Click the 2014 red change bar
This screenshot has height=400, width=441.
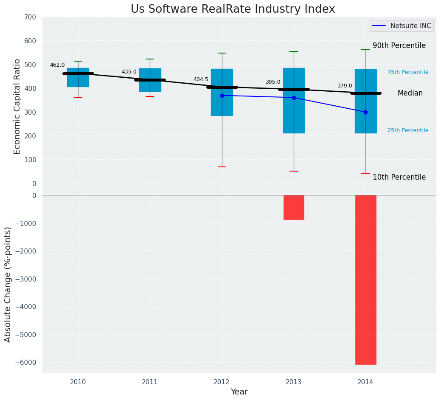365,280
